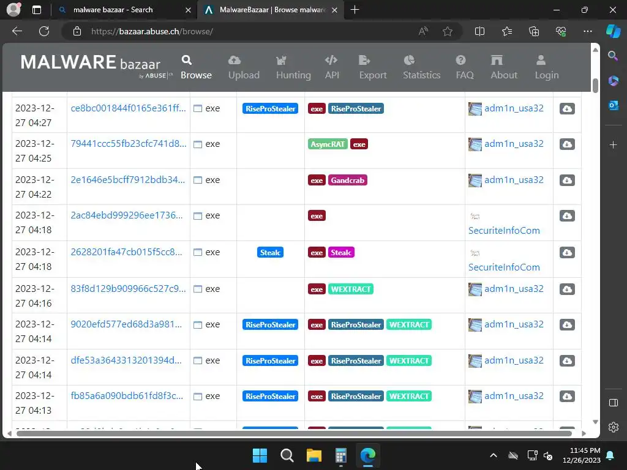Go to the Hunting section
Image resolution: width=627 pixels, height=470 pixels.
coord(293,67)
